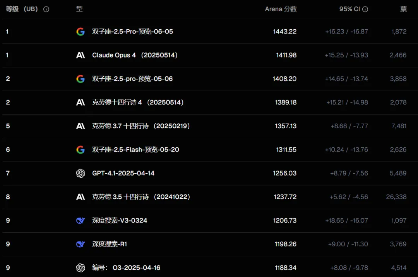Screen dimensions: 418x277
Task: Click vote count 4,514
Action: click(x=399, y=268)
